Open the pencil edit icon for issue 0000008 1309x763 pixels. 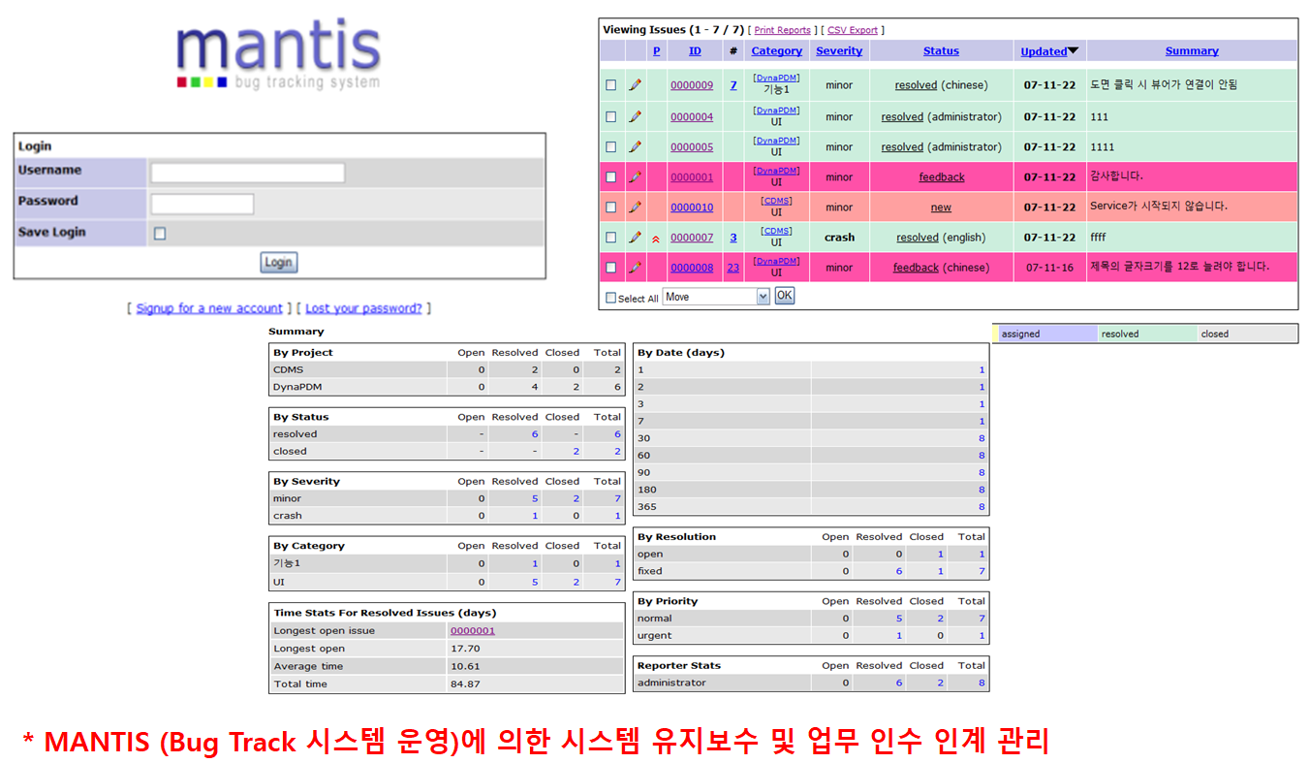pos(635,267)
